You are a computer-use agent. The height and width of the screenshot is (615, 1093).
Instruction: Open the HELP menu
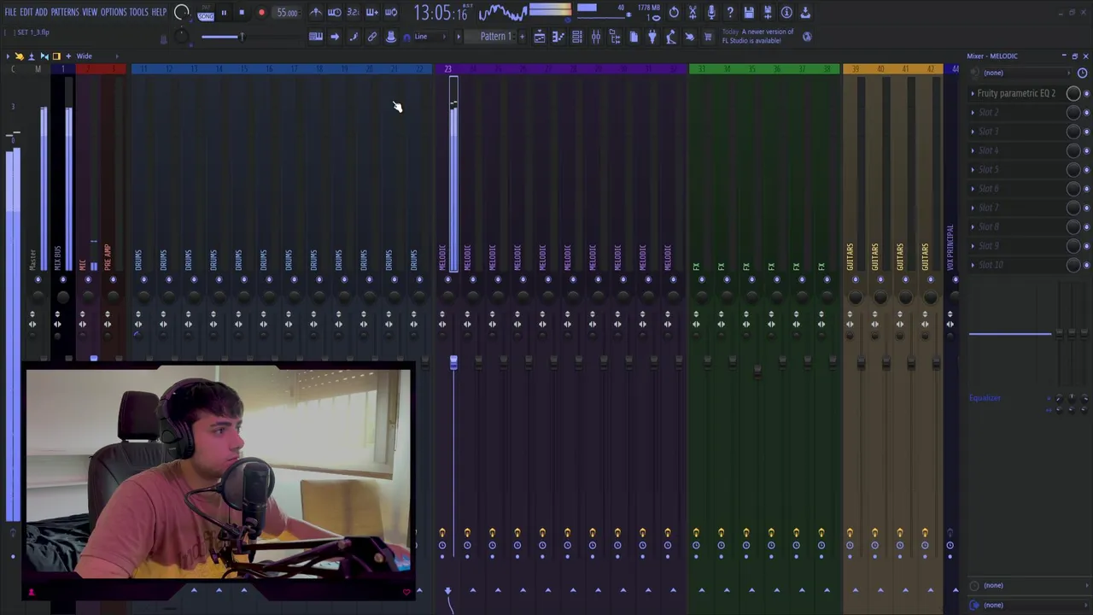click(x=159, y=12)
